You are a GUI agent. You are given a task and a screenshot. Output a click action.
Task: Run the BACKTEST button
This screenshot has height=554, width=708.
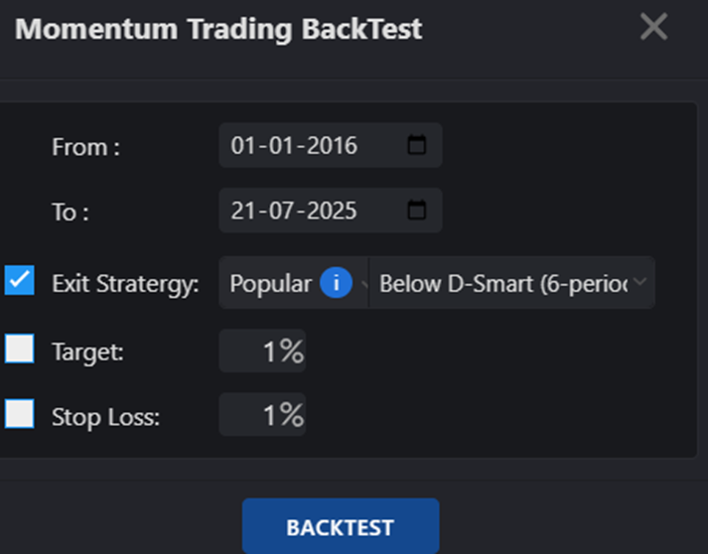pyautogui.click(x=341, y=526)
